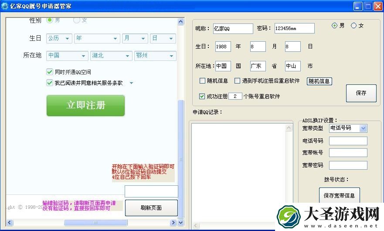Click the 宽带密码 input field

pos(348,165)
